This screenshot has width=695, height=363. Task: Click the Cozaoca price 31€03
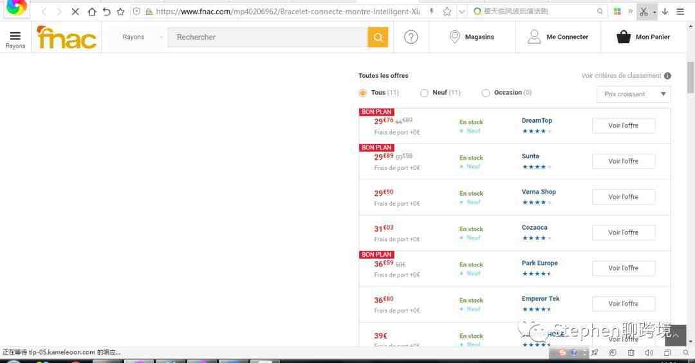click(384, 228)
